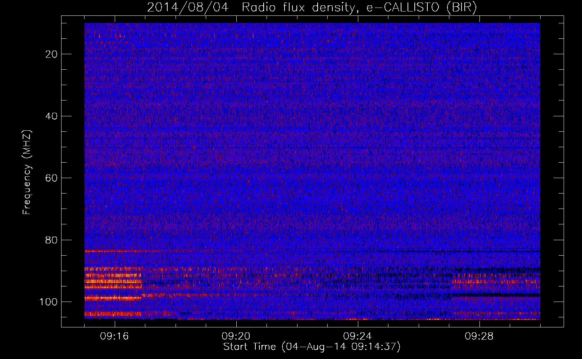Viewport: 582px width, 359px height.
Task: Click the 100 MHz frequency tick label
Action: point(49,302)
